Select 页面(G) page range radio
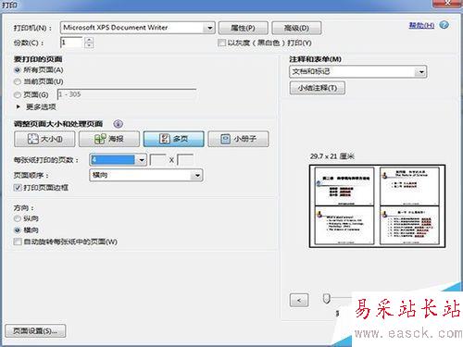The width and height of the screenshot is (463, 347). [18, 95]
